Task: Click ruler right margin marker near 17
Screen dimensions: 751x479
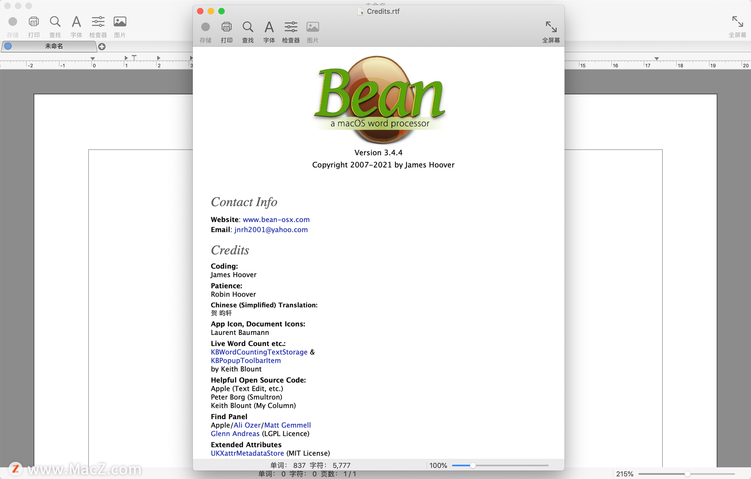Action: tap(657, 59)
